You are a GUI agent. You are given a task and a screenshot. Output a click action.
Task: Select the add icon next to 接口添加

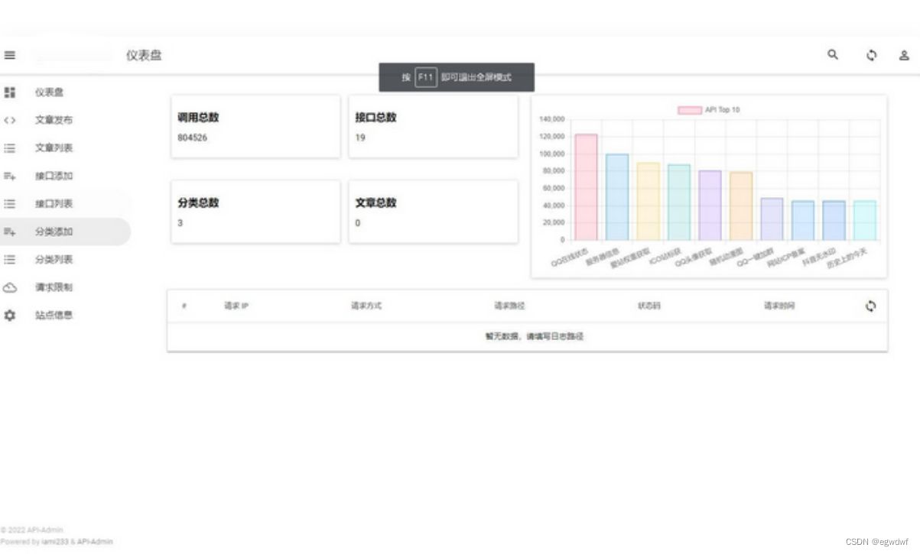click(10, 176)
